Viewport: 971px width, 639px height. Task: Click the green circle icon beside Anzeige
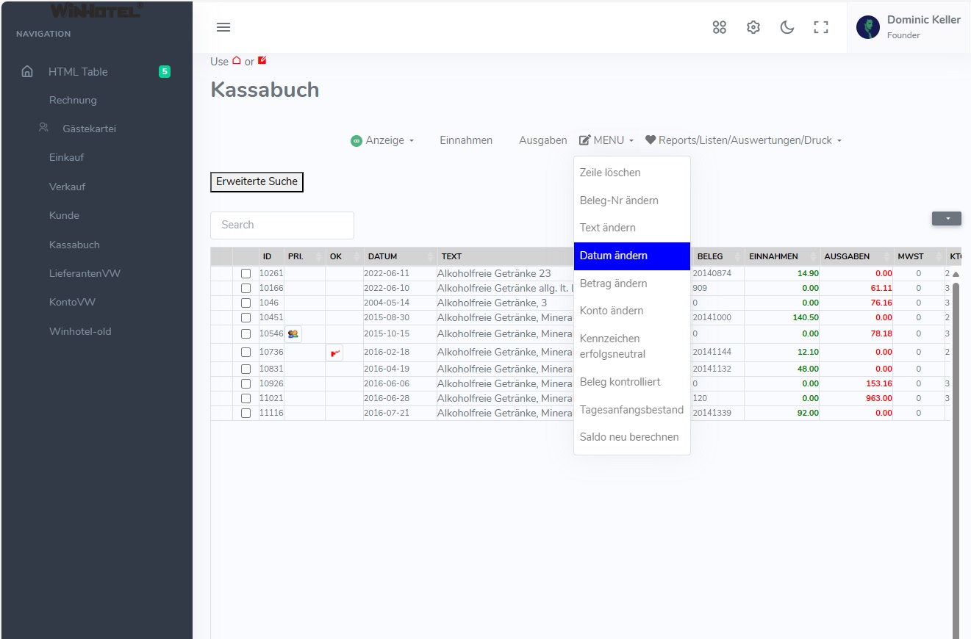tap(356, 140)
